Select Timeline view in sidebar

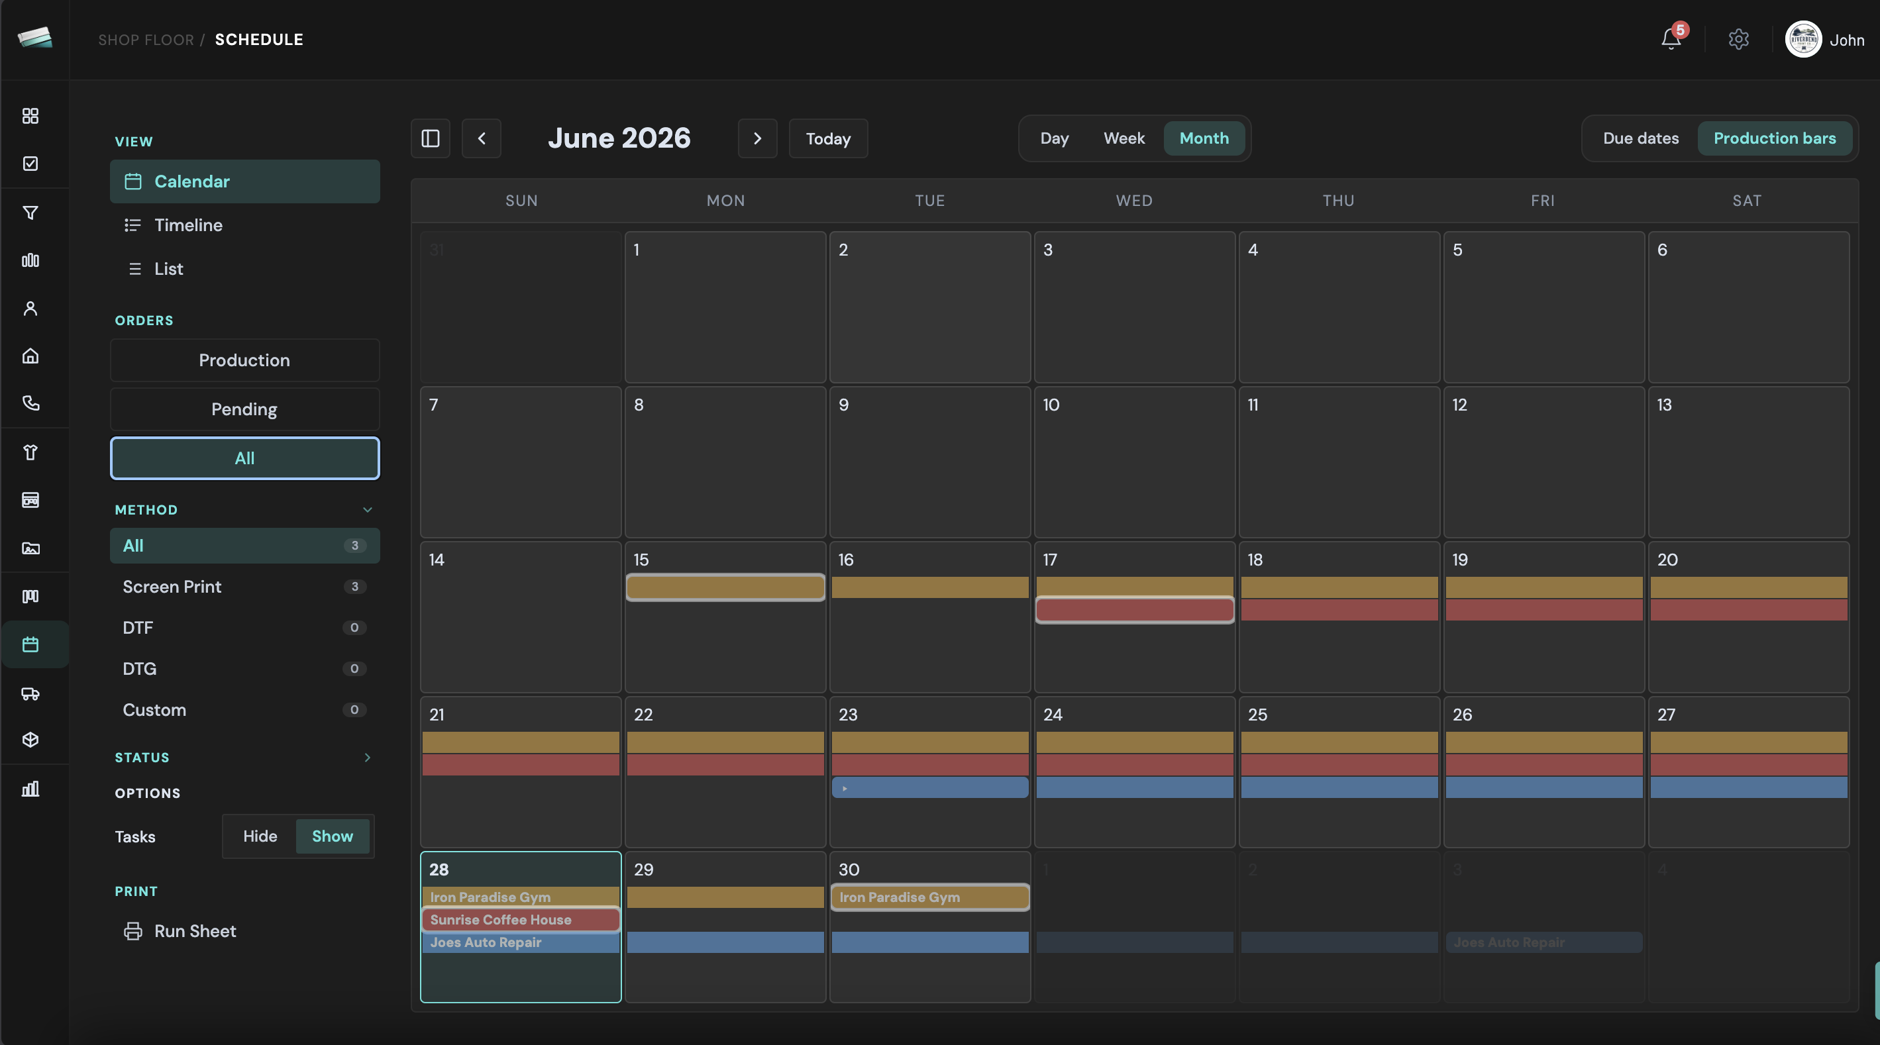pyautogui.click(x=244, y=226)
